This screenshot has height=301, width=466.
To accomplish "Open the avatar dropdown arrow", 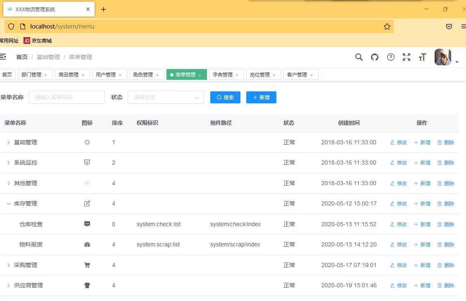I will (x=457, y=62).
